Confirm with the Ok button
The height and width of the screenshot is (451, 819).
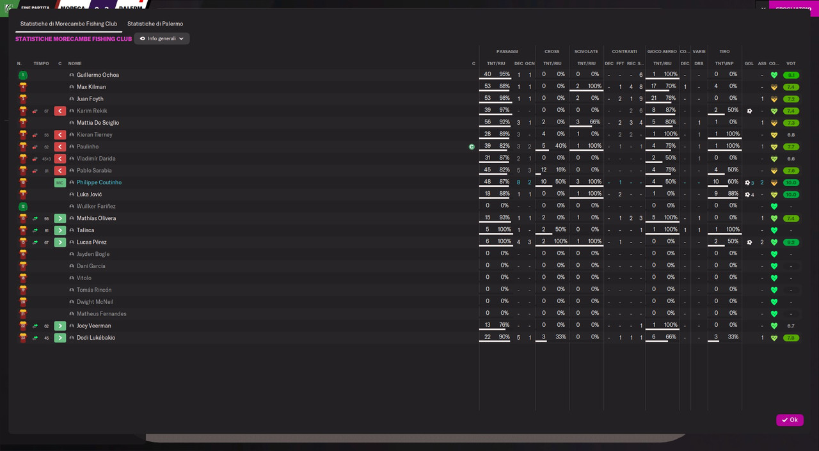[790, 420]
